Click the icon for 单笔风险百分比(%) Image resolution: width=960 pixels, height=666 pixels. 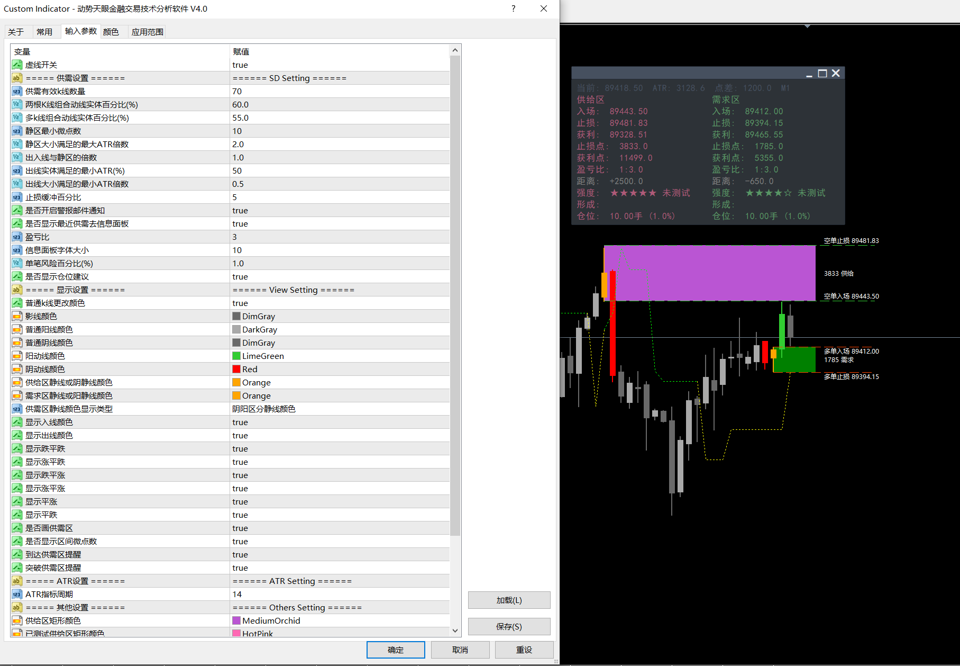click(x=17, y=263)
